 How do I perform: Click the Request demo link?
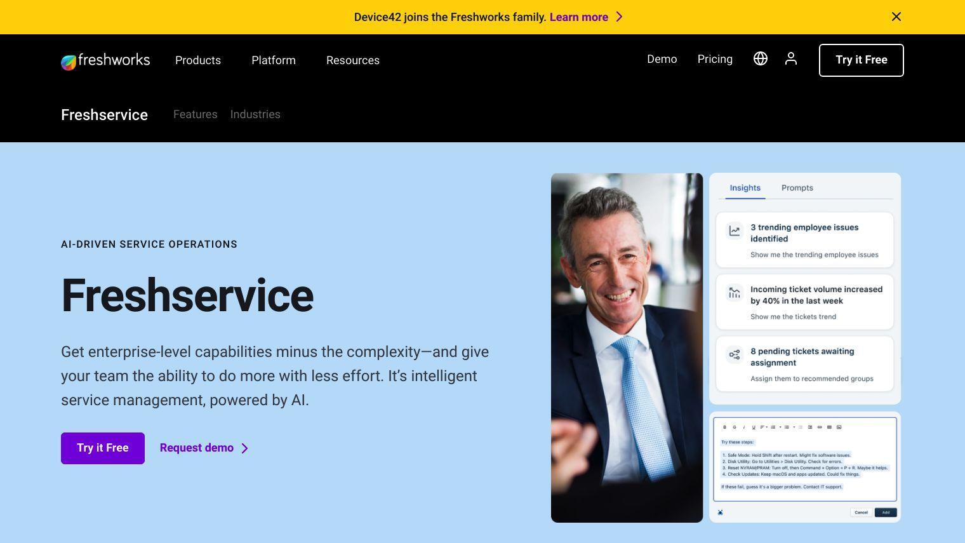(x=197, y=448)
